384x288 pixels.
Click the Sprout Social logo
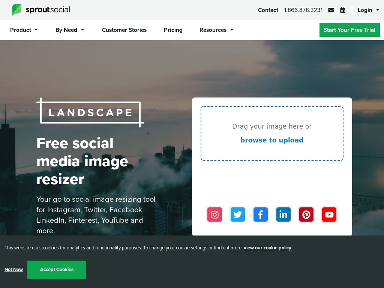coord(41,10)
